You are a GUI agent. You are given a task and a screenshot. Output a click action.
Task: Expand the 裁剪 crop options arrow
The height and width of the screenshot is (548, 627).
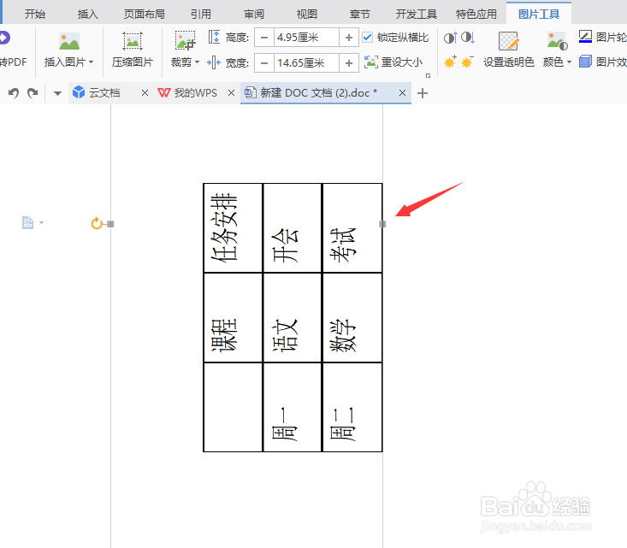coord(197,62)
